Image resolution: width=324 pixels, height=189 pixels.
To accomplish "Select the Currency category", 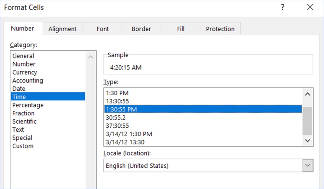I will pos(25,72).
